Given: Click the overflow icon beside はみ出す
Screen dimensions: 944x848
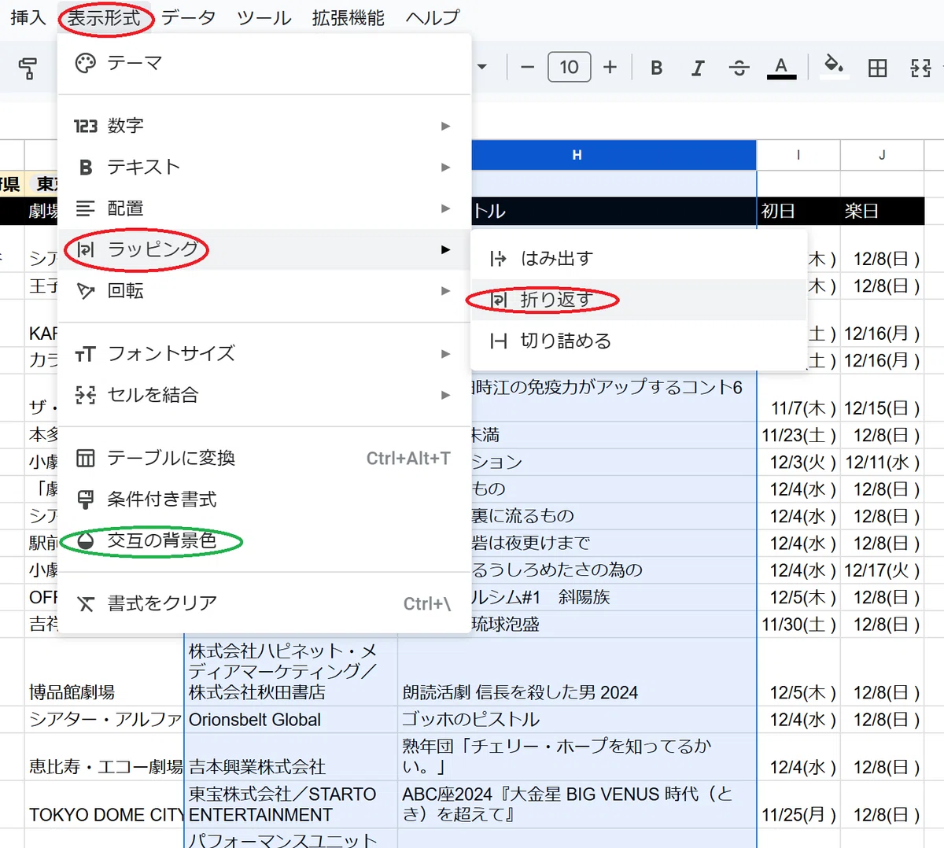Looking at the screenshot, I should tap(498, 259).
